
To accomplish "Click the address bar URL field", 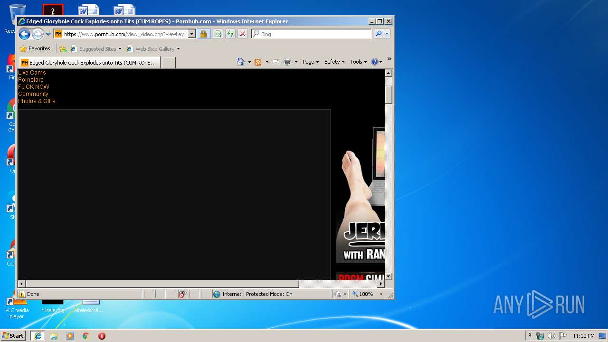I will 125,34.
